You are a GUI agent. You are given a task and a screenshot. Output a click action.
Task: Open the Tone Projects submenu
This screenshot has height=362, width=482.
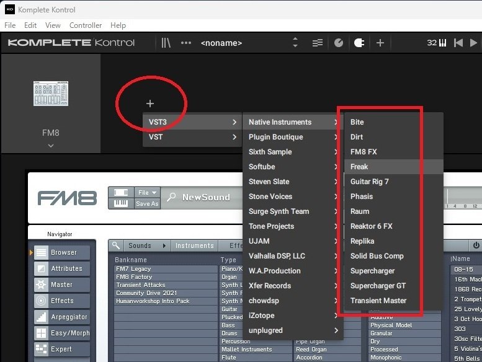tap(293, 226)
